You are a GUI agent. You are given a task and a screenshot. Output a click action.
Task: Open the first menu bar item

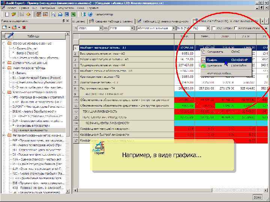tap(12, 8)
